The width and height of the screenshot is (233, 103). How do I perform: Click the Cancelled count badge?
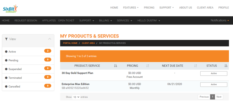48,86
